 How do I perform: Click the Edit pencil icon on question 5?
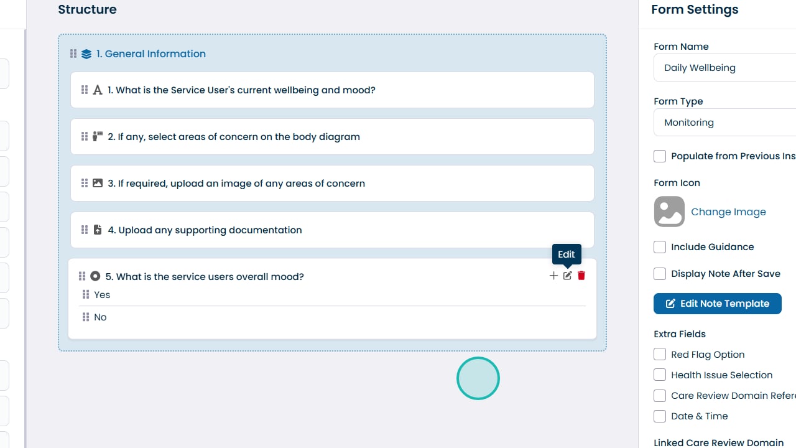tap(567, 276)
